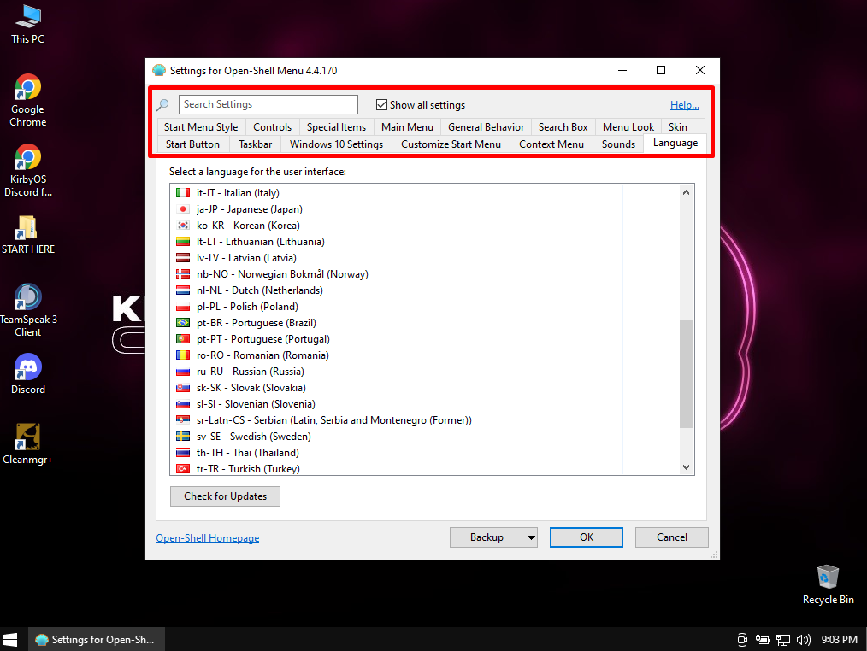Click the magnifier icon beside Search Settings
The height and width of the screenshot is (651, 867).
coord(163,104)
